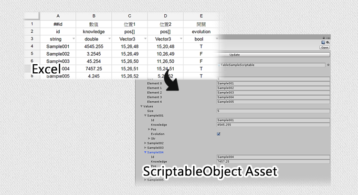Click the Id field under Sample001
Image resolution: width=358 pixels, height=195 pixels.
(274, 120)
